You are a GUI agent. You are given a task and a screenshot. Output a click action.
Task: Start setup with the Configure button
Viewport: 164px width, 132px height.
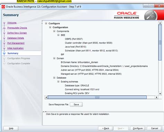138,128
